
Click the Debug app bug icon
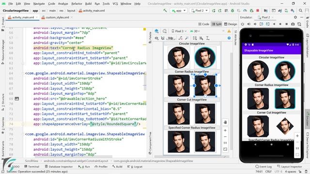[232, 11]
